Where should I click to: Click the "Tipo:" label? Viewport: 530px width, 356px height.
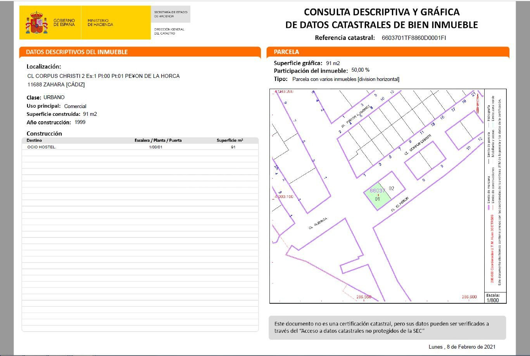(x=281, y=79)
